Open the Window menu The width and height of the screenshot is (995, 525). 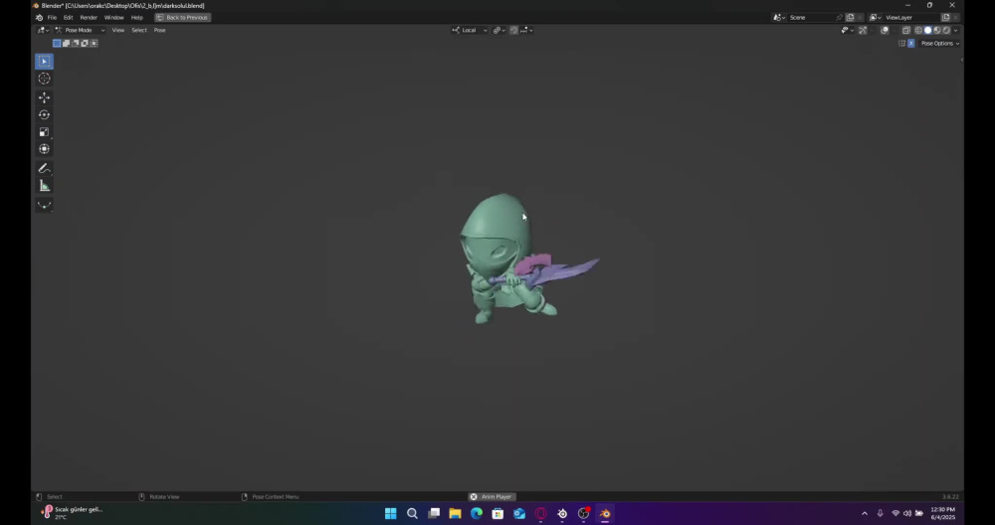[113, 18]
